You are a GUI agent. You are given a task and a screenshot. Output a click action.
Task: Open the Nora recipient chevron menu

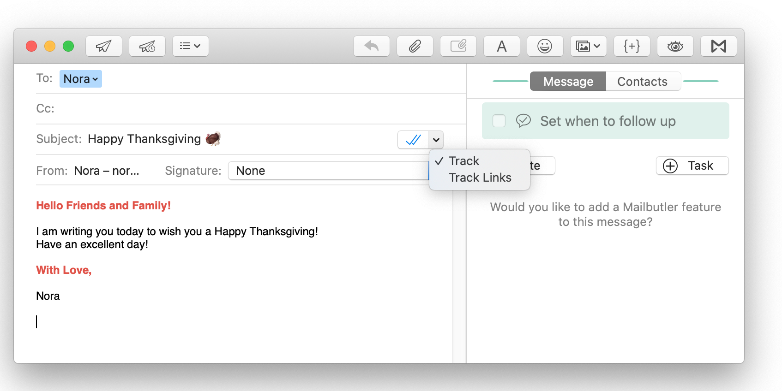click(x=95, y=79)
